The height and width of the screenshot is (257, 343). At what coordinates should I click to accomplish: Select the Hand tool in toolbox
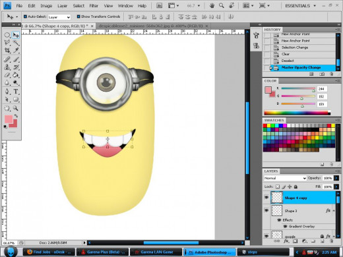tap(7, 108)
